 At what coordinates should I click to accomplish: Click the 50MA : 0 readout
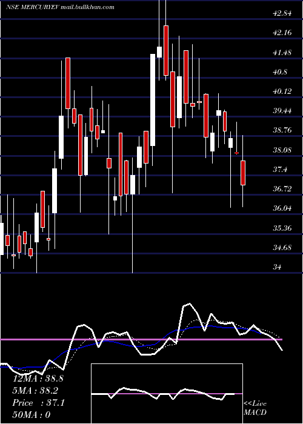pos(32,415)
